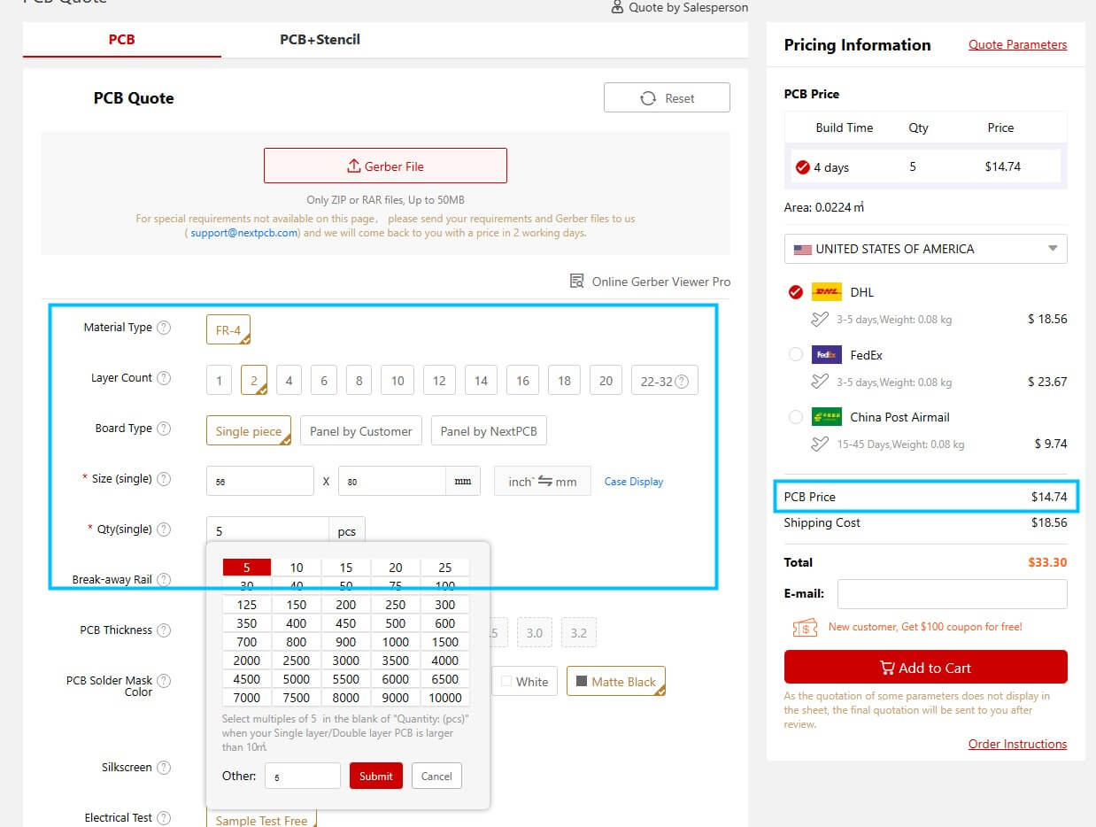Click the Layer Count help question mark
Image resolution: width=1096 pixels, height=827 pixels.
164,378
